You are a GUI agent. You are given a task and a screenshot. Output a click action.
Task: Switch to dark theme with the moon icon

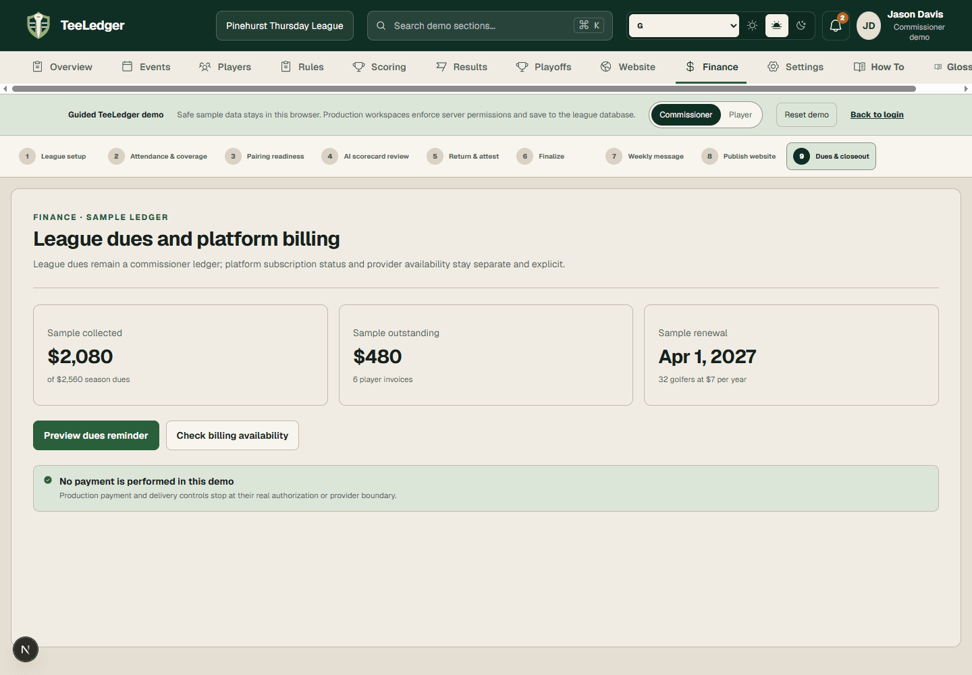801,26
